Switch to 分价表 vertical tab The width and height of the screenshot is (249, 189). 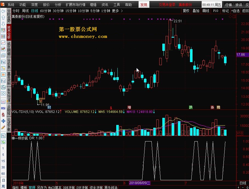tap(9, 64)
